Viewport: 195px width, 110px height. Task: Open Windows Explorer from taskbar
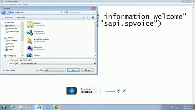[22, 107]
